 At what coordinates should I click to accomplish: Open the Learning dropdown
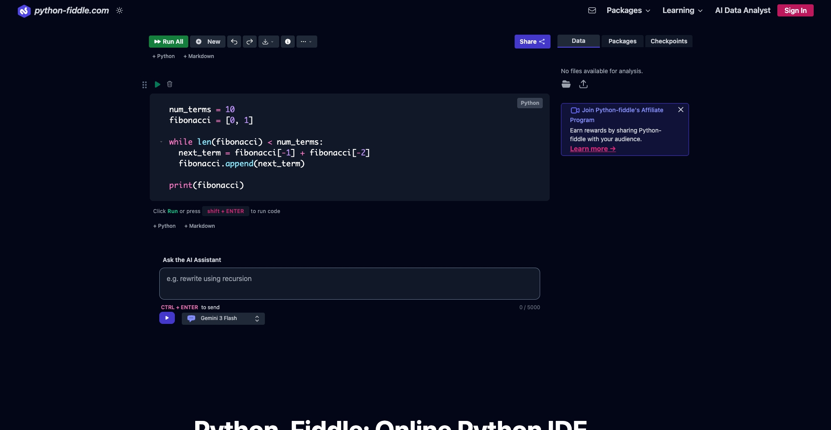[682, 10]
